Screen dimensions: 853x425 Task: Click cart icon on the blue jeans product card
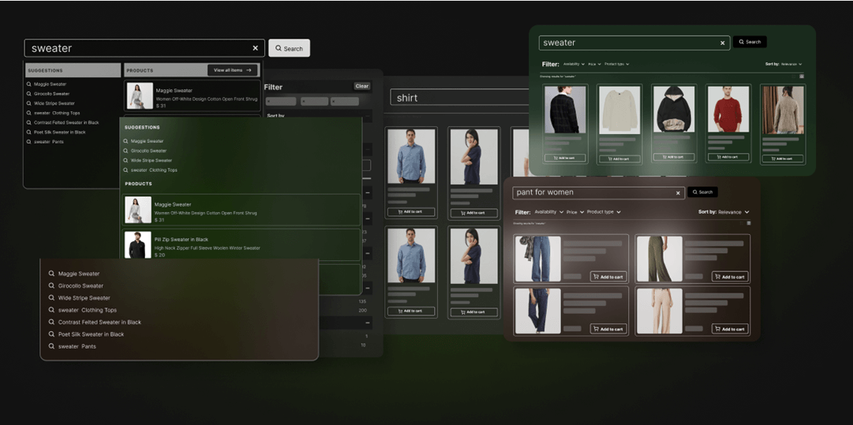click(x=596, y=277)
